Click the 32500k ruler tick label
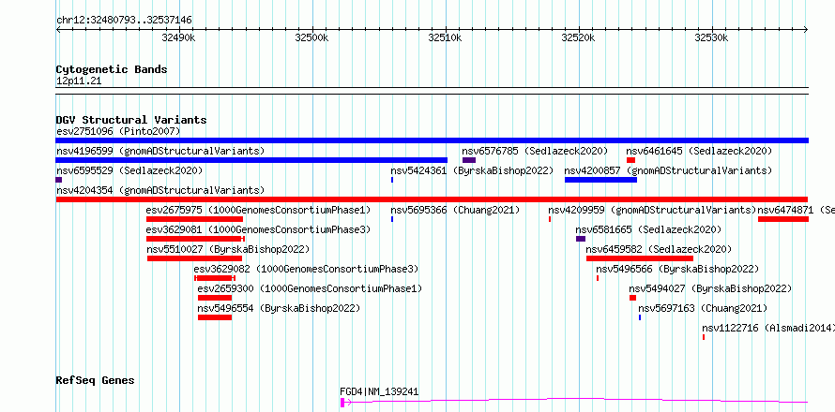Image resolution: width=835 pixels, height=412 pixels. pyautogui.click(x=312, y=38)
